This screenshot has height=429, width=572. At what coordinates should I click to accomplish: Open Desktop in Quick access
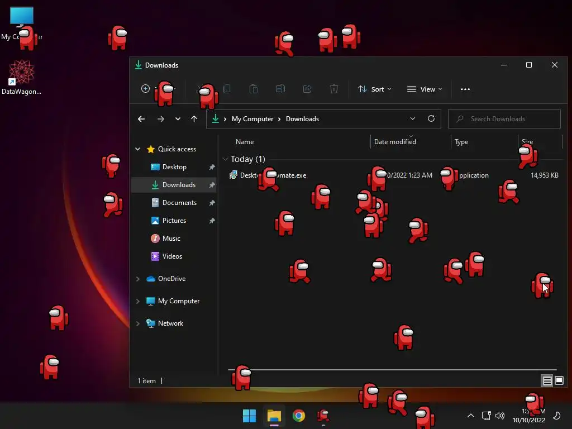coord(174,166)
